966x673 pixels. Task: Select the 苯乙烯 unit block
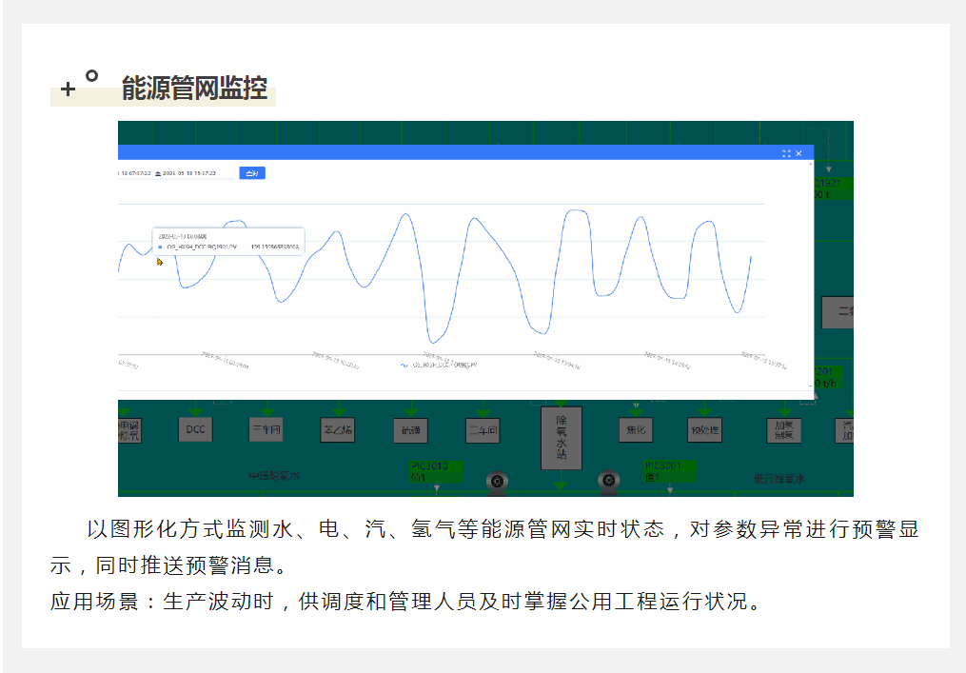(338, 429)
